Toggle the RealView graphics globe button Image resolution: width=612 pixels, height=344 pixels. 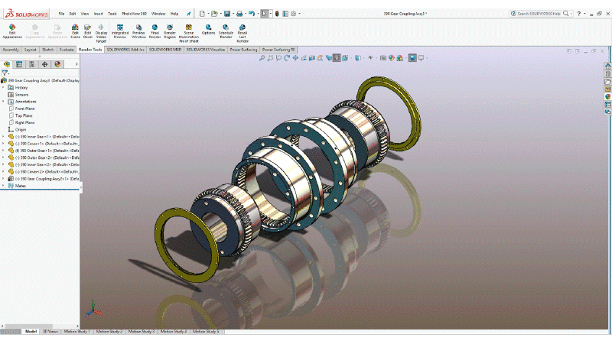(x=412, y=58)
